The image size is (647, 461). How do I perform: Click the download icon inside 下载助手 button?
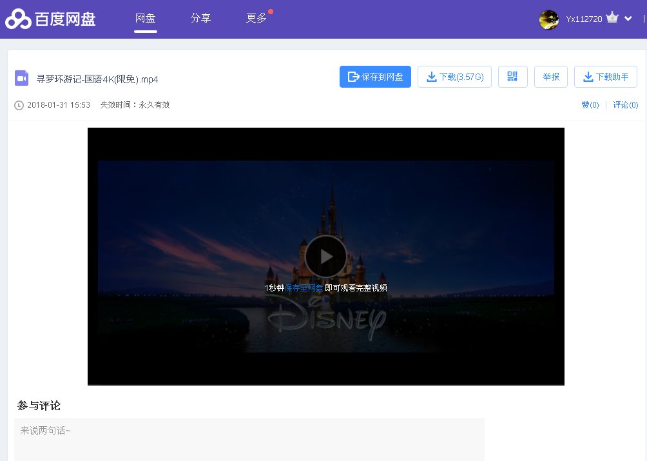point(588,76)
